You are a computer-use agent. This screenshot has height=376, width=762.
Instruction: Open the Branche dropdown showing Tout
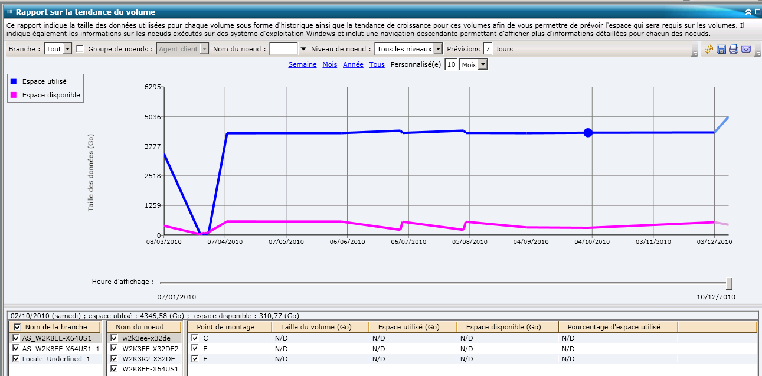(x=58, y=49)
